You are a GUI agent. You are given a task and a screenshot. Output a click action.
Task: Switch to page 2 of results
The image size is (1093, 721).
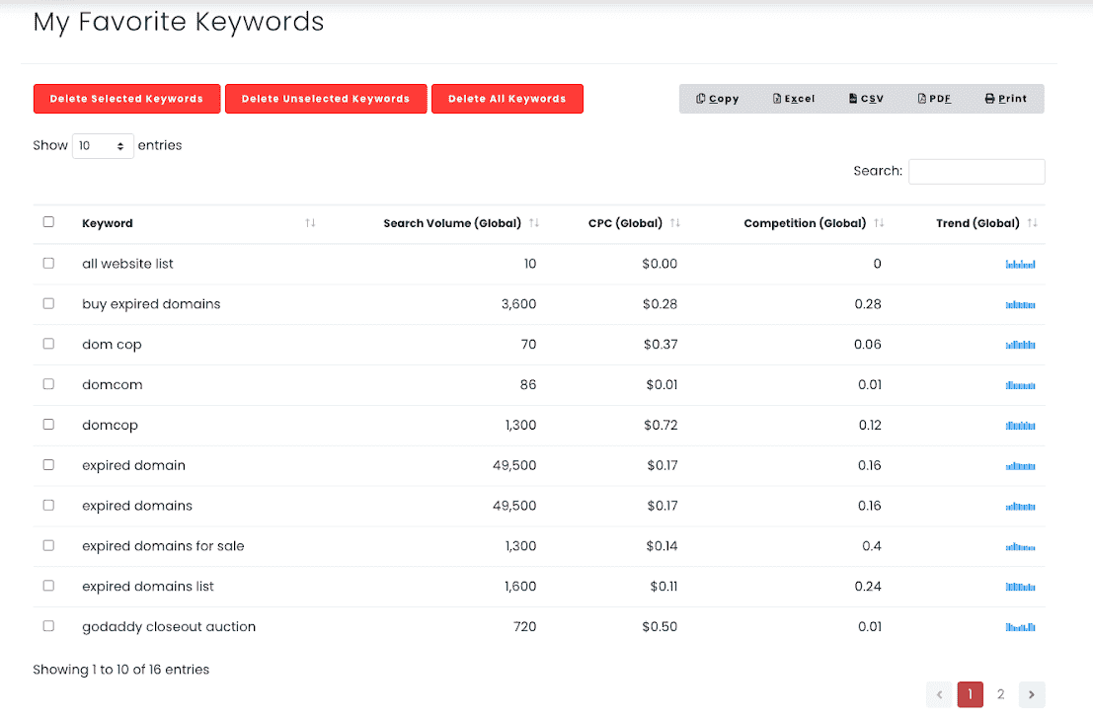pos(1000,694)
